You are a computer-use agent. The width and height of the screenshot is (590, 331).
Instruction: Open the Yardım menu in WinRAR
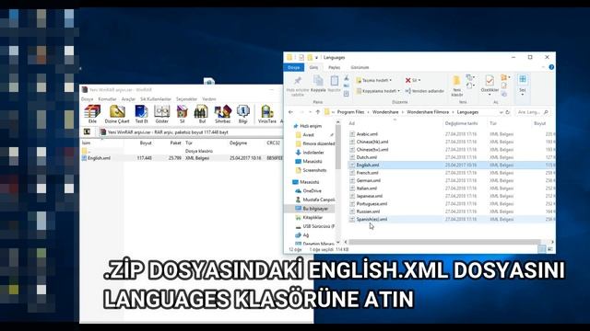(209, 99)
